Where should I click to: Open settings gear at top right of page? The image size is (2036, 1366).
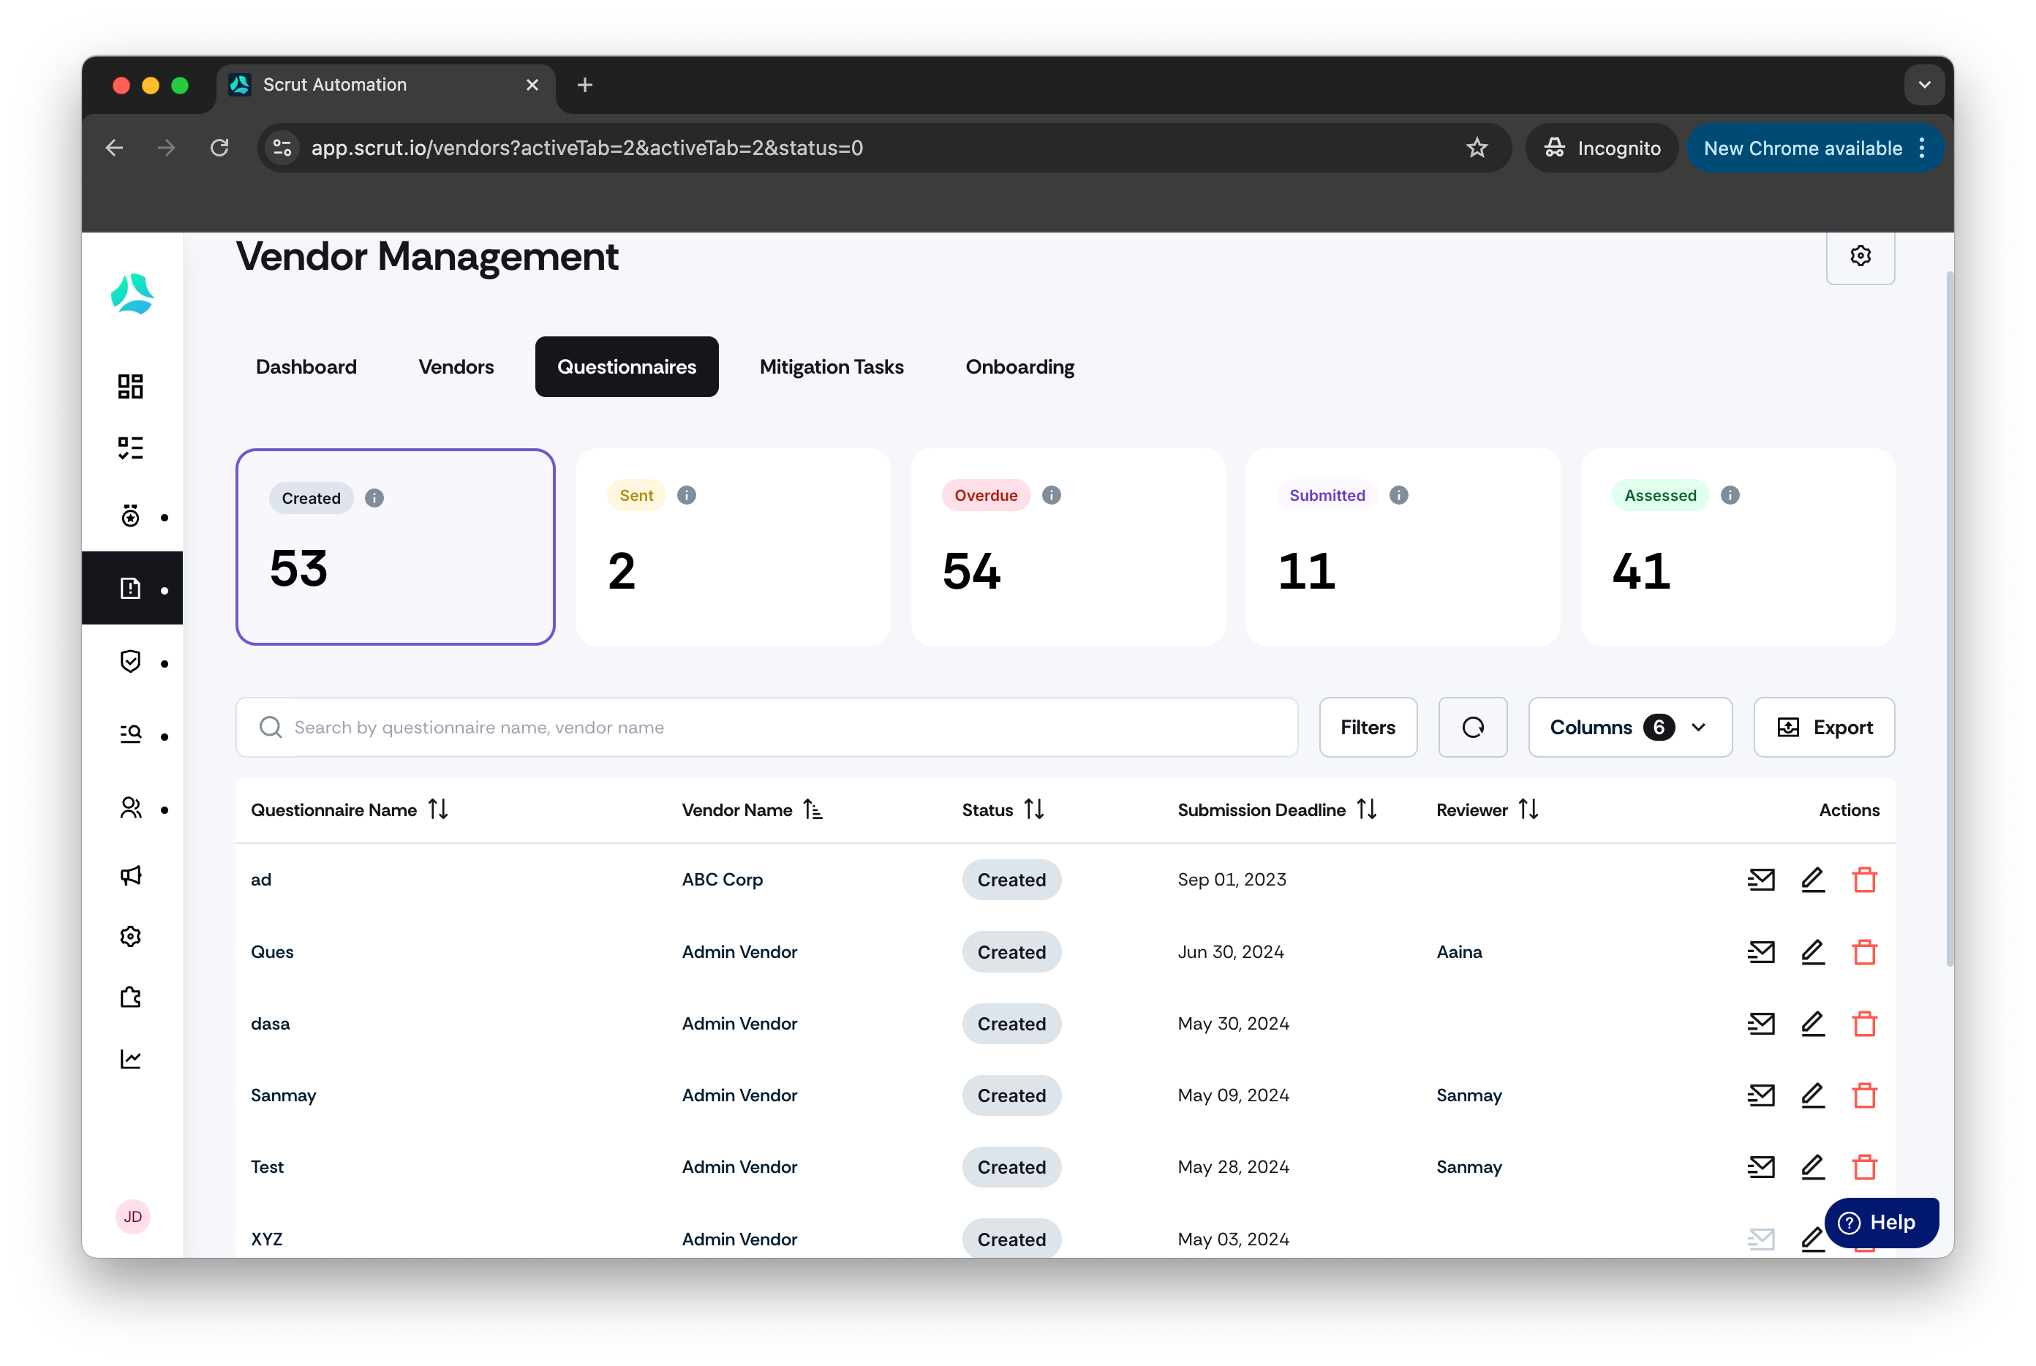click(1860, 255)
